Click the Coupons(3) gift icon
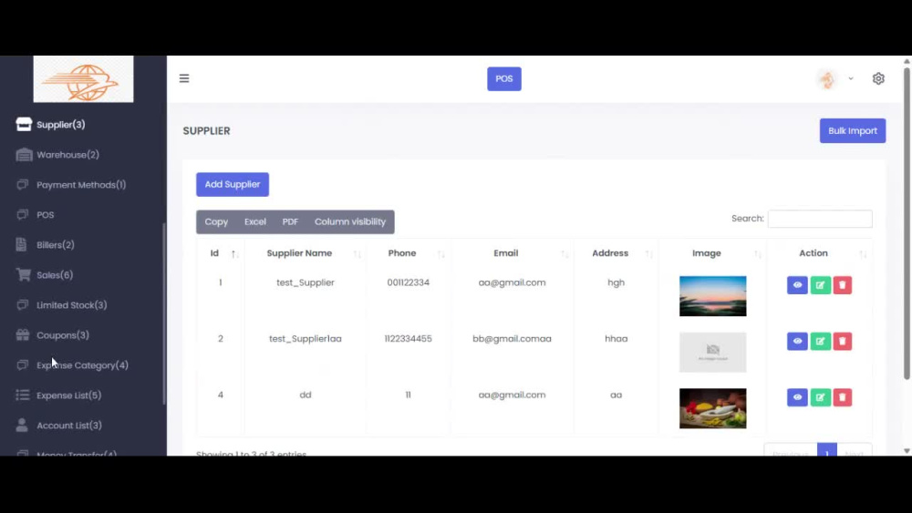 [23, 334]
